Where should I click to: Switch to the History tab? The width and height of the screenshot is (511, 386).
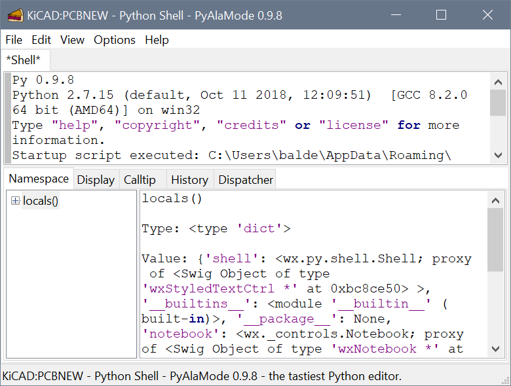click(x=190, y=180)
